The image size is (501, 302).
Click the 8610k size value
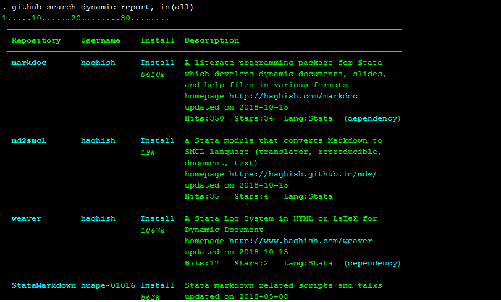pos(153,74)
